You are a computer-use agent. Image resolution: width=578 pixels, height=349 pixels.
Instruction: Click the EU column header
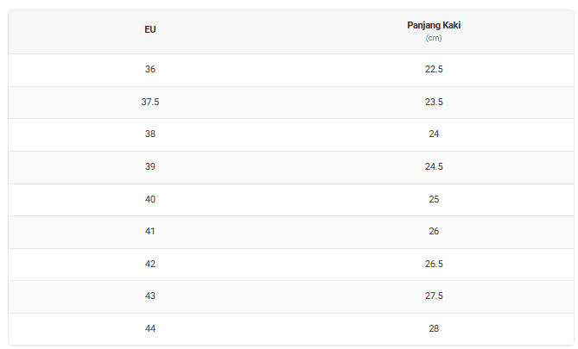point(150,31)
